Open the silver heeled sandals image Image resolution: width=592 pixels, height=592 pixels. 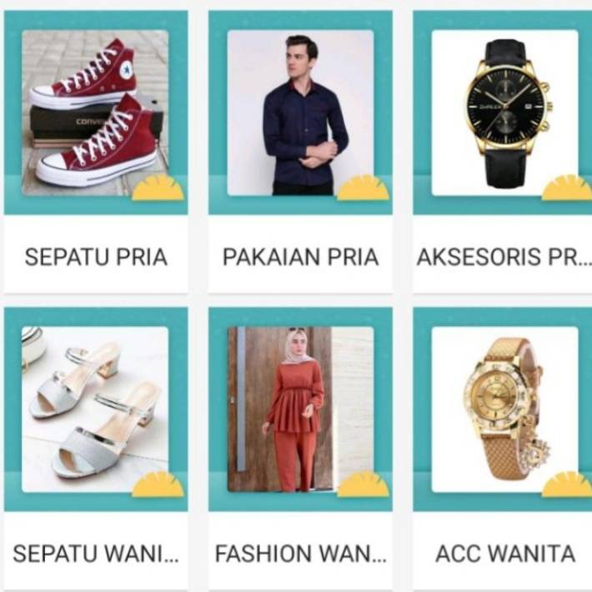95,409
